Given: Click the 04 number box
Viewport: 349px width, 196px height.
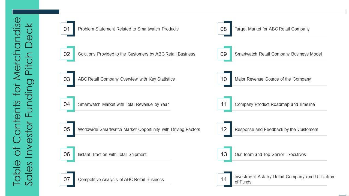Looking at the screenshot, I should click(x=67, y=104).
